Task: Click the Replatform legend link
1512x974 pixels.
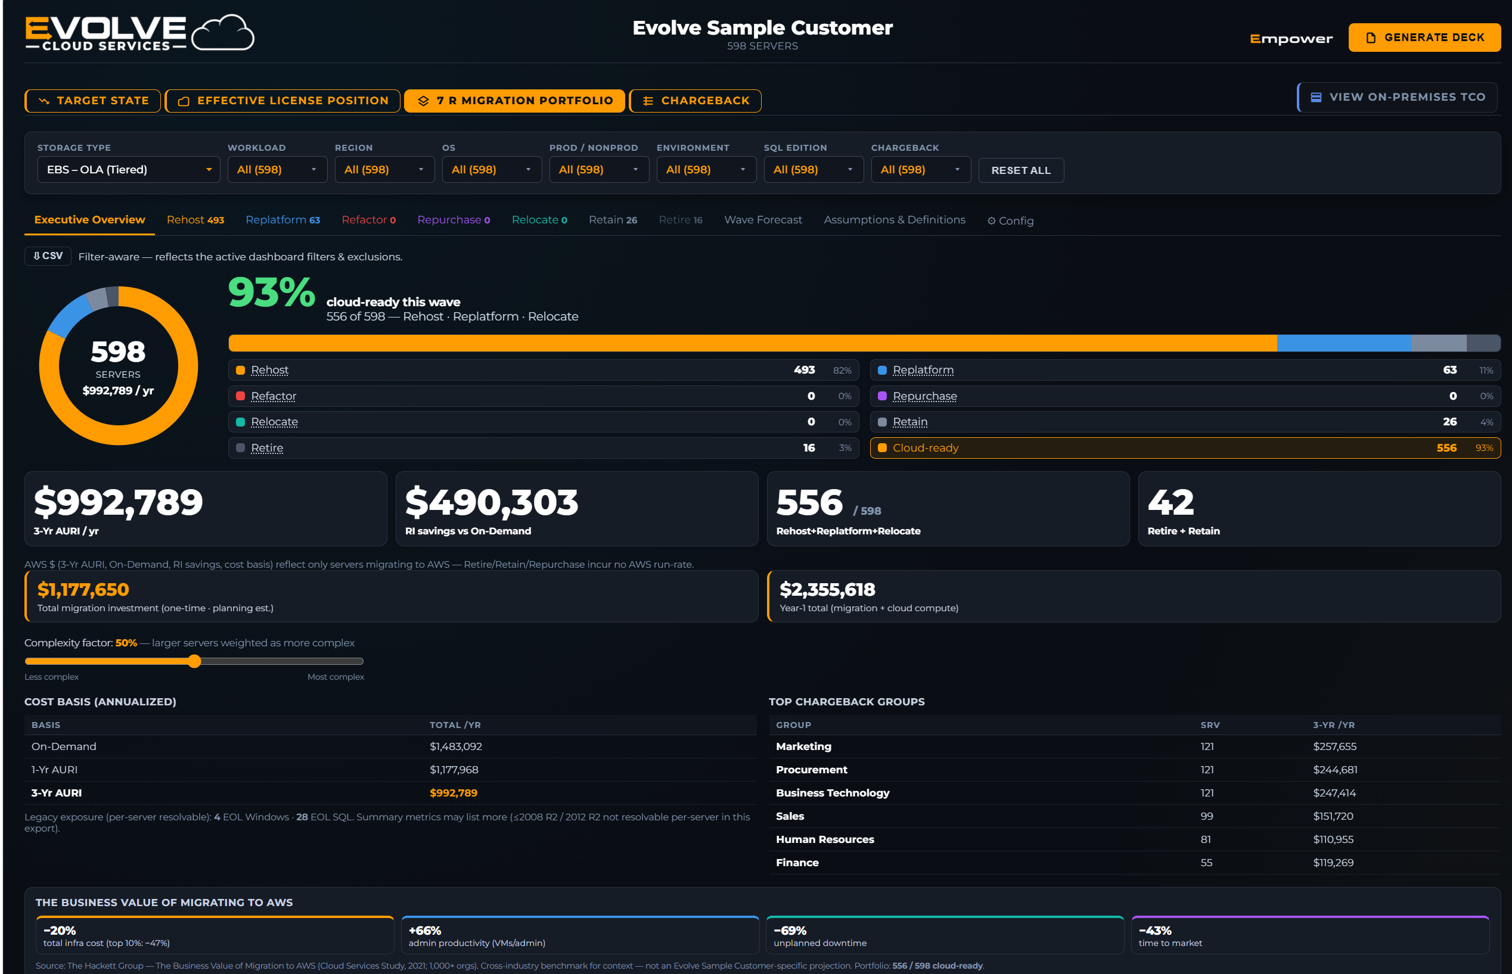Action: 923,370
